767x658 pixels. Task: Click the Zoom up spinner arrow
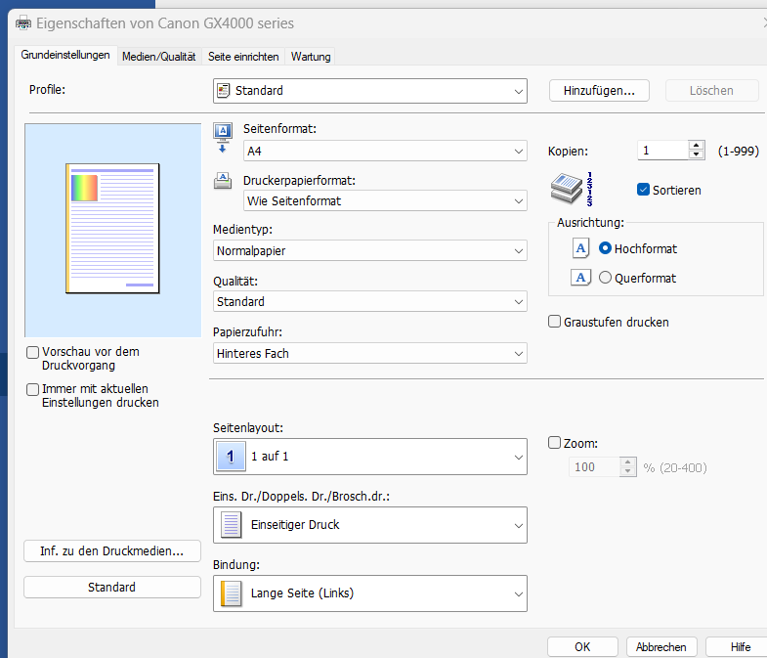(x=627, y=462)
